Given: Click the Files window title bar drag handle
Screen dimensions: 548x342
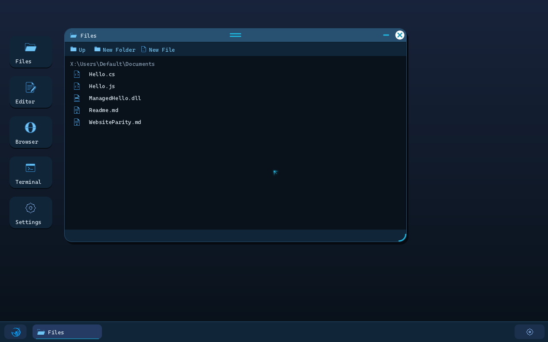Looking at the screenshot, I should point(235,35).
